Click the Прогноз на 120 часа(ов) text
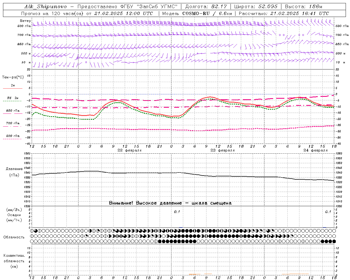The image size is (350, 280). click(53, 13)
